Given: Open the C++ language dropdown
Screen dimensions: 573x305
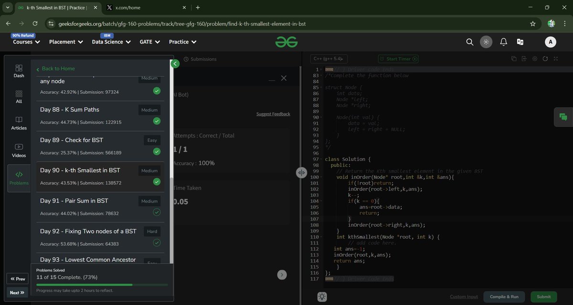Looking at the screenshot, I should pos(329,59).
